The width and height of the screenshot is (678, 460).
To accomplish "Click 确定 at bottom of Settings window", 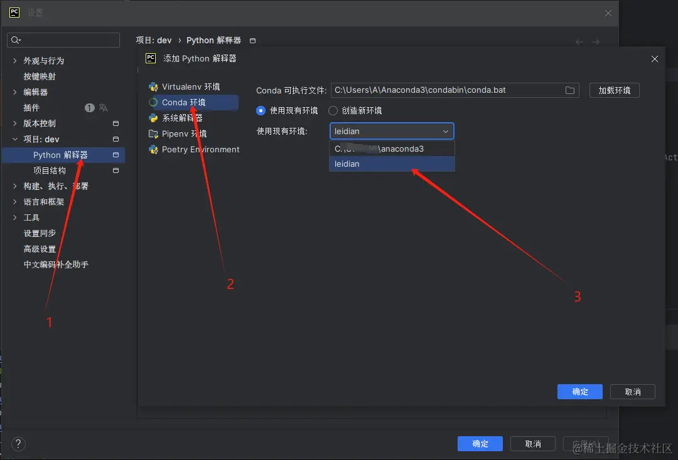I will [480, 444].
